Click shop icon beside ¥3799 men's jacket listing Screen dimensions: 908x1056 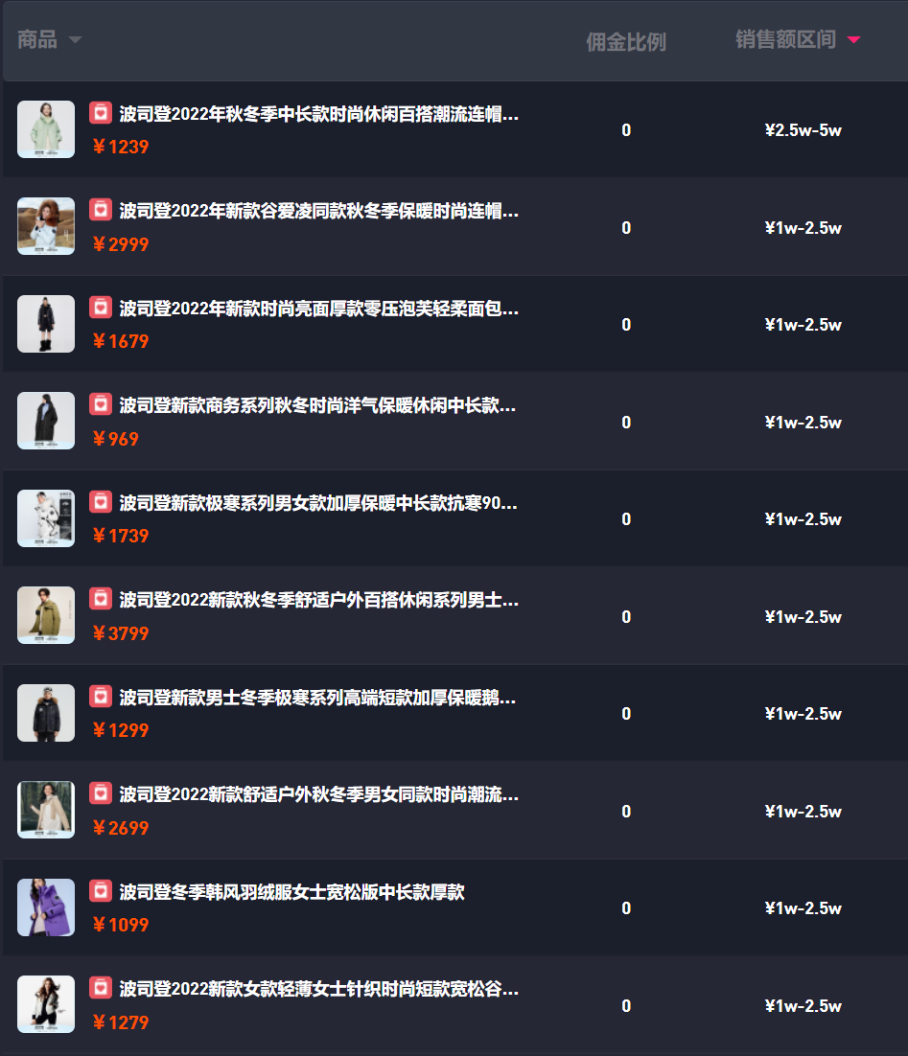[x=101, y=599]
